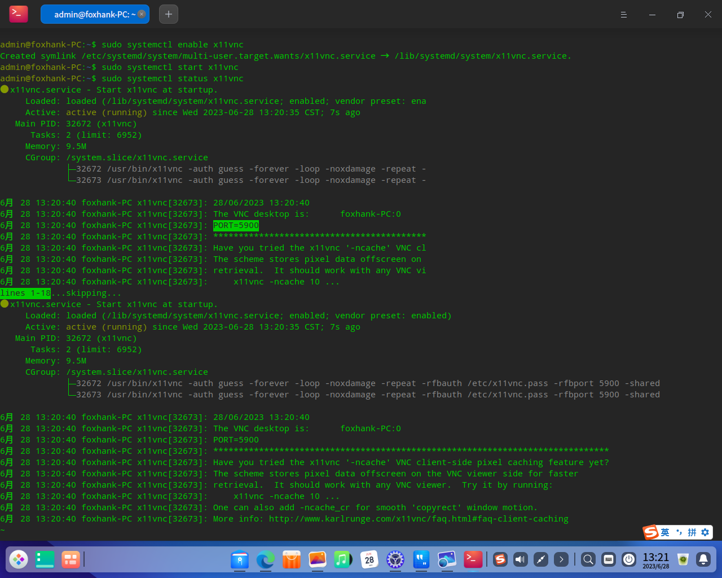Open the Sogou input method tray icon
The height and width of the screenshot is (578, 722).
click(x=500, y=559)
